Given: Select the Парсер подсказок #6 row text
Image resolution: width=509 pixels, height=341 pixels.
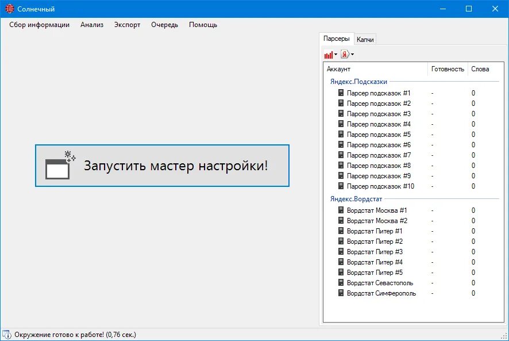Looking at the screenshot, I should [x=379, y=145].
